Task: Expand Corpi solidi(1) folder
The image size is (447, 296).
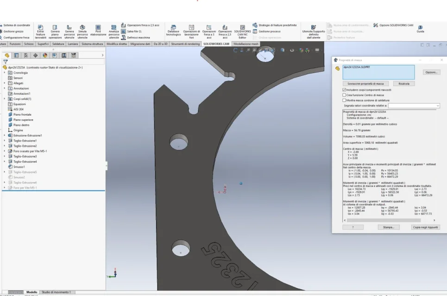Action: tap(4, 99)
